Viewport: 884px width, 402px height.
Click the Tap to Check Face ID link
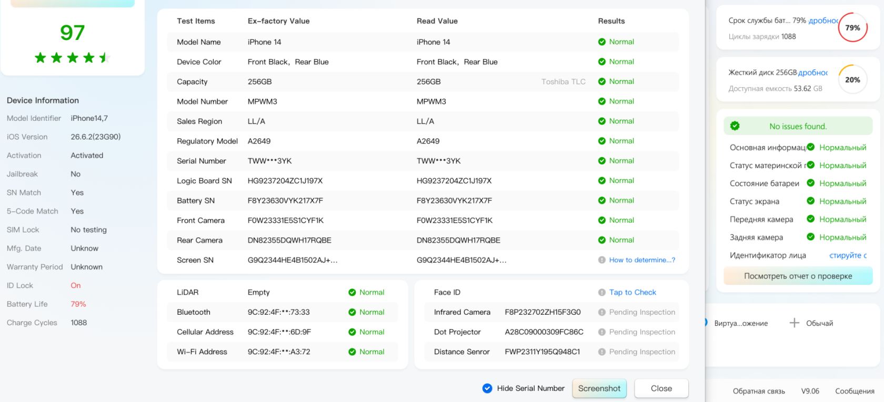point(632,292)
